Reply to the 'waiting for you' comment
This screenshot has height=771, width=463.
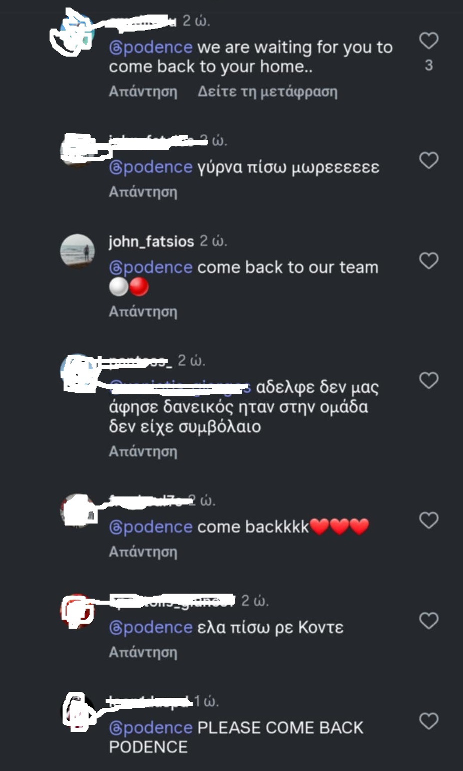click(143, 92)
